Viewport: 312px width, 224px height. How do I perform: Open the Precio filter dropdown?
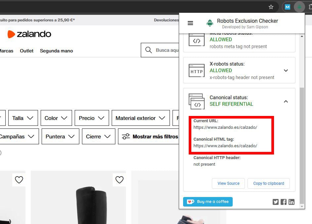[x=92, y=118]
